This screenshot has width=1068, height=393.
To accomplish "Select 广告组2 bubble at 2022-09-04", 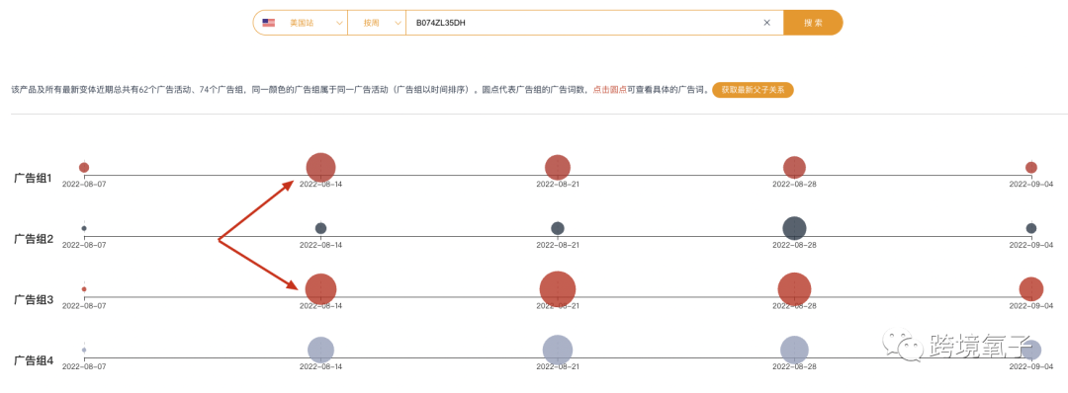I will click(1031, 228).
